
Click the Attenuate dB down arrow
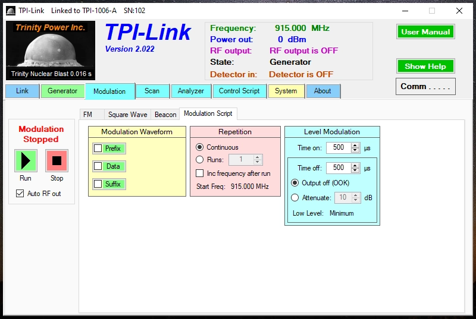[x=355, y=200]
